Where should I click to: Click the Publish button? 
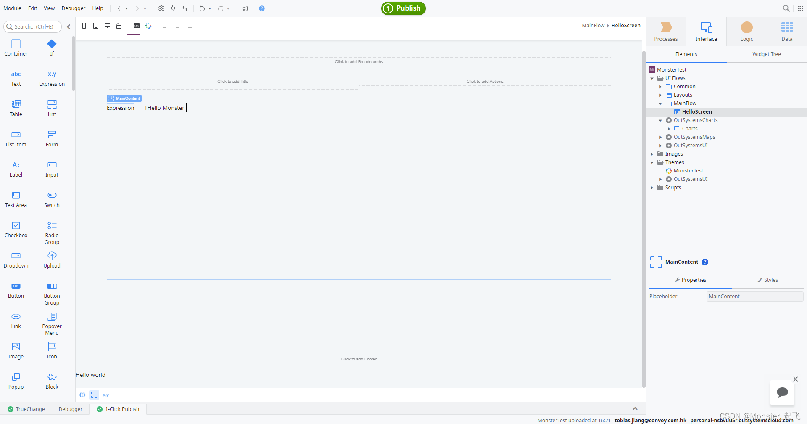pos(403,8)
